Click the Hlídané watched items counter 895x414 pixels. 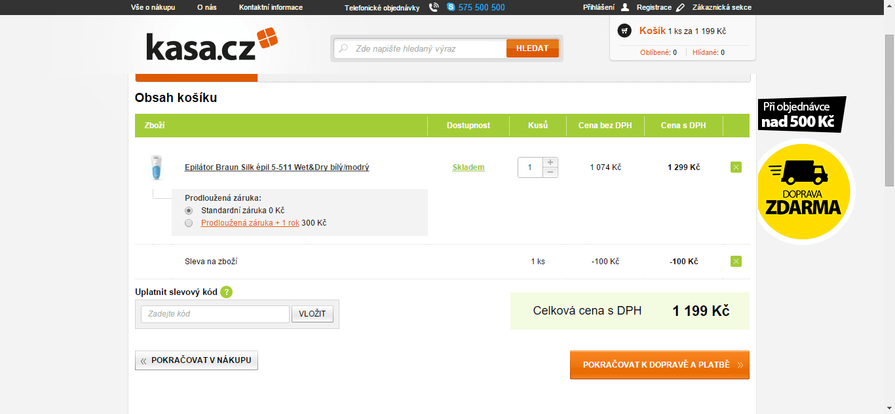click(x=708, y=52)
